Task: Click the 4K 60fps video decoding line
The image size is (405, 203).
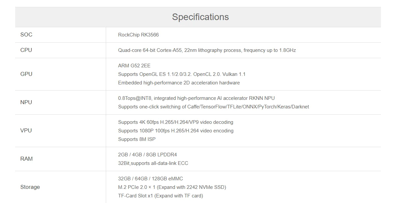Action: click(176, 122)
